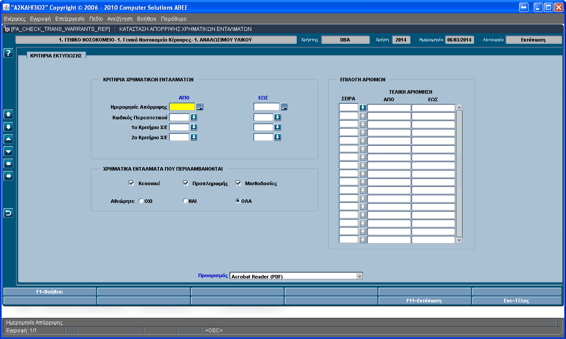Image resolution: width=566 pixels, height=339 pixels.
Task: Click the up arrow navigation icon in the sidebar
Action: 8,114
